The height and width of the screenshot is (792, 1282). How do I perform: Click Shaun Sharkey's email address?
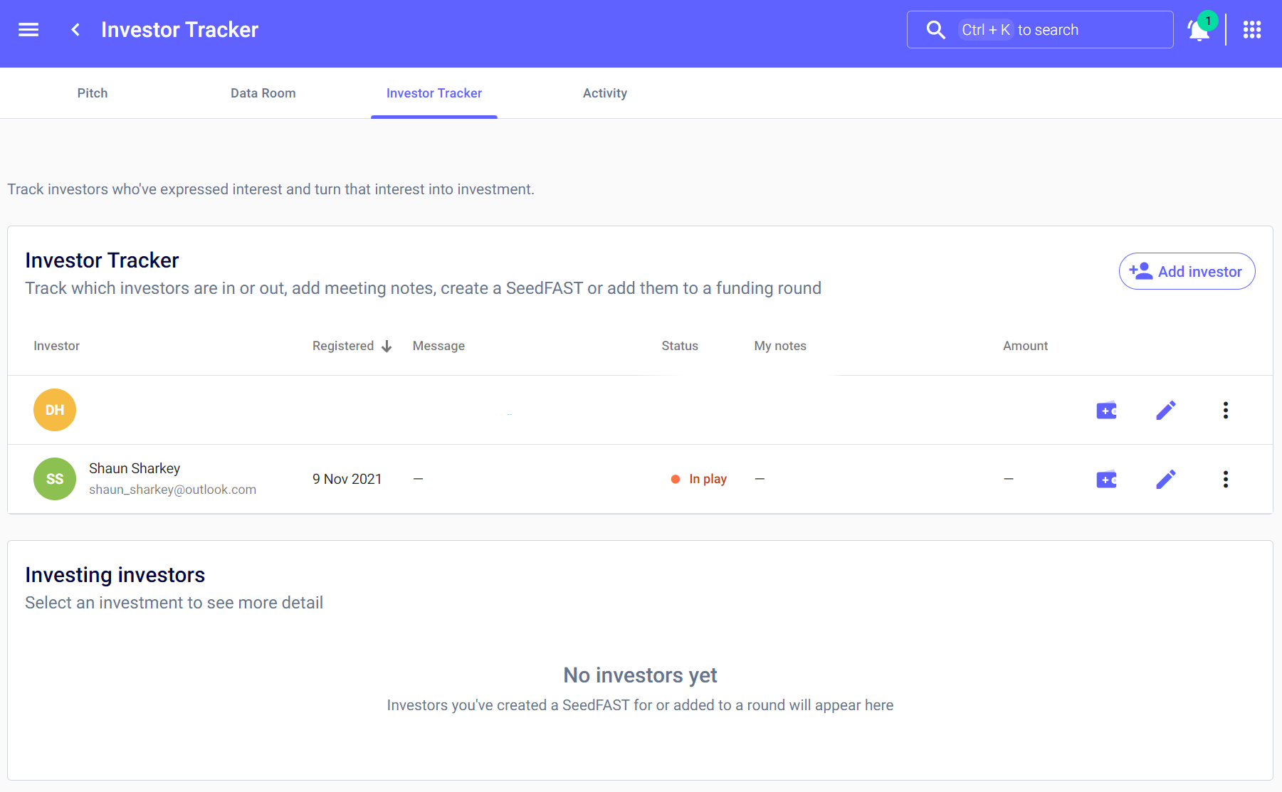click(172, 490)
